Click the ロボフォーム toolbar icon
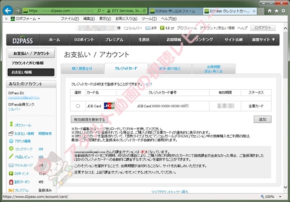Image resolution: width=290 pixels, height=202 pixels. click(x=12, y=18)
